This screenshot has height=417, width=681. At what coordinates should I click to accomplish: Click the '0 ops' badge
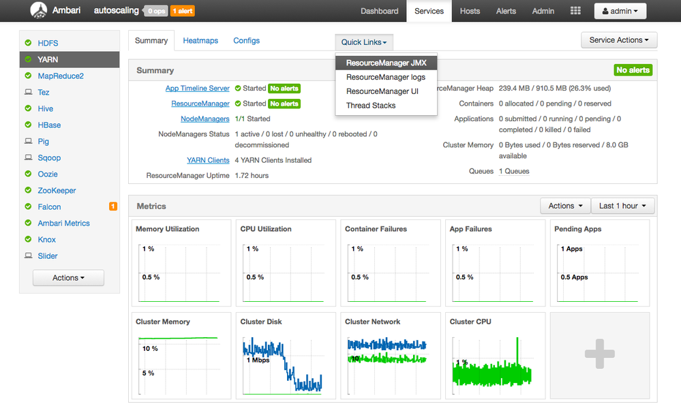point(155,12)
